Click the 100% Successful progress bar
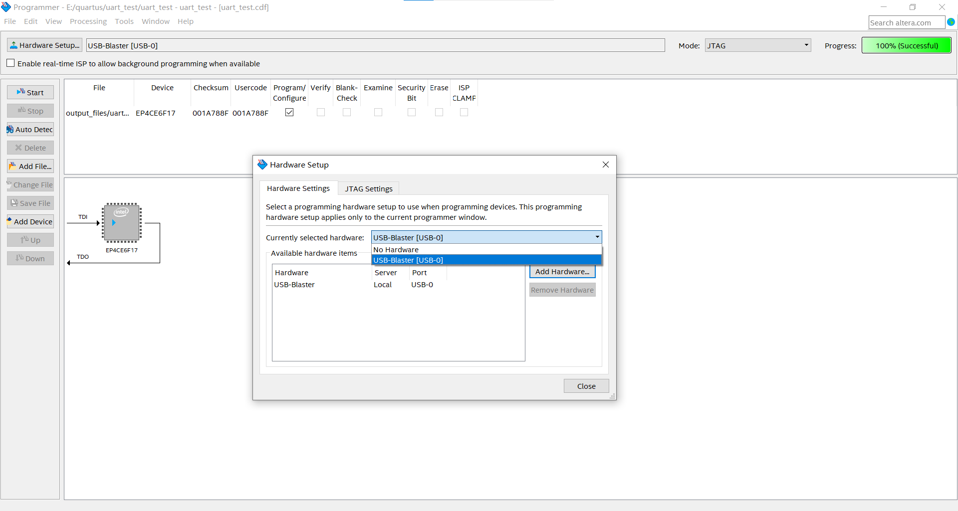This screenshot has width=958, height=511. click(x=906, y=45)
